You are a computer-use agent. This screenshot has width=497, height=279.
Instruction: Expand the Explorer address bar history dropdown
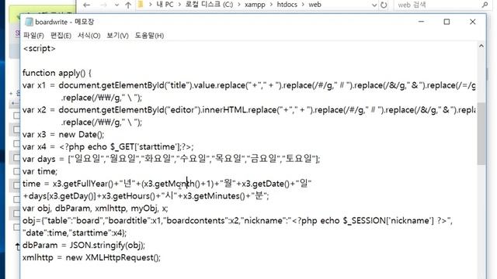coord(374,5)
